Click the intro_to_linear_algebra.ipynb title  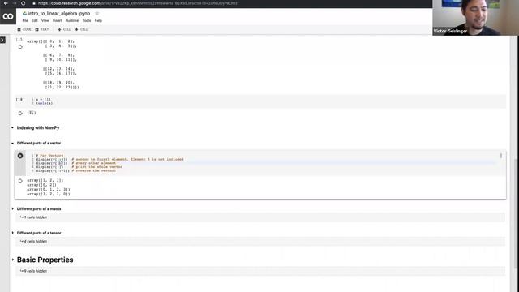(x=59, y=14)
